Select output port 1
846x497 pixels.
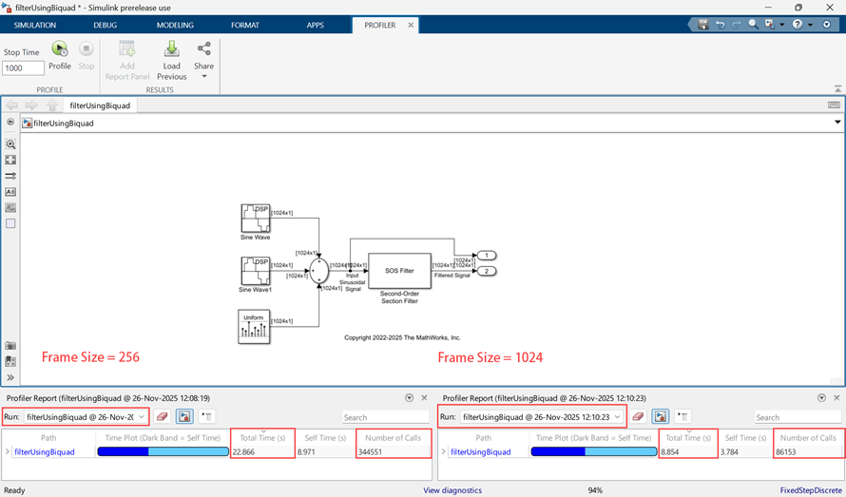pyautogui.click(x=486, y=256)
